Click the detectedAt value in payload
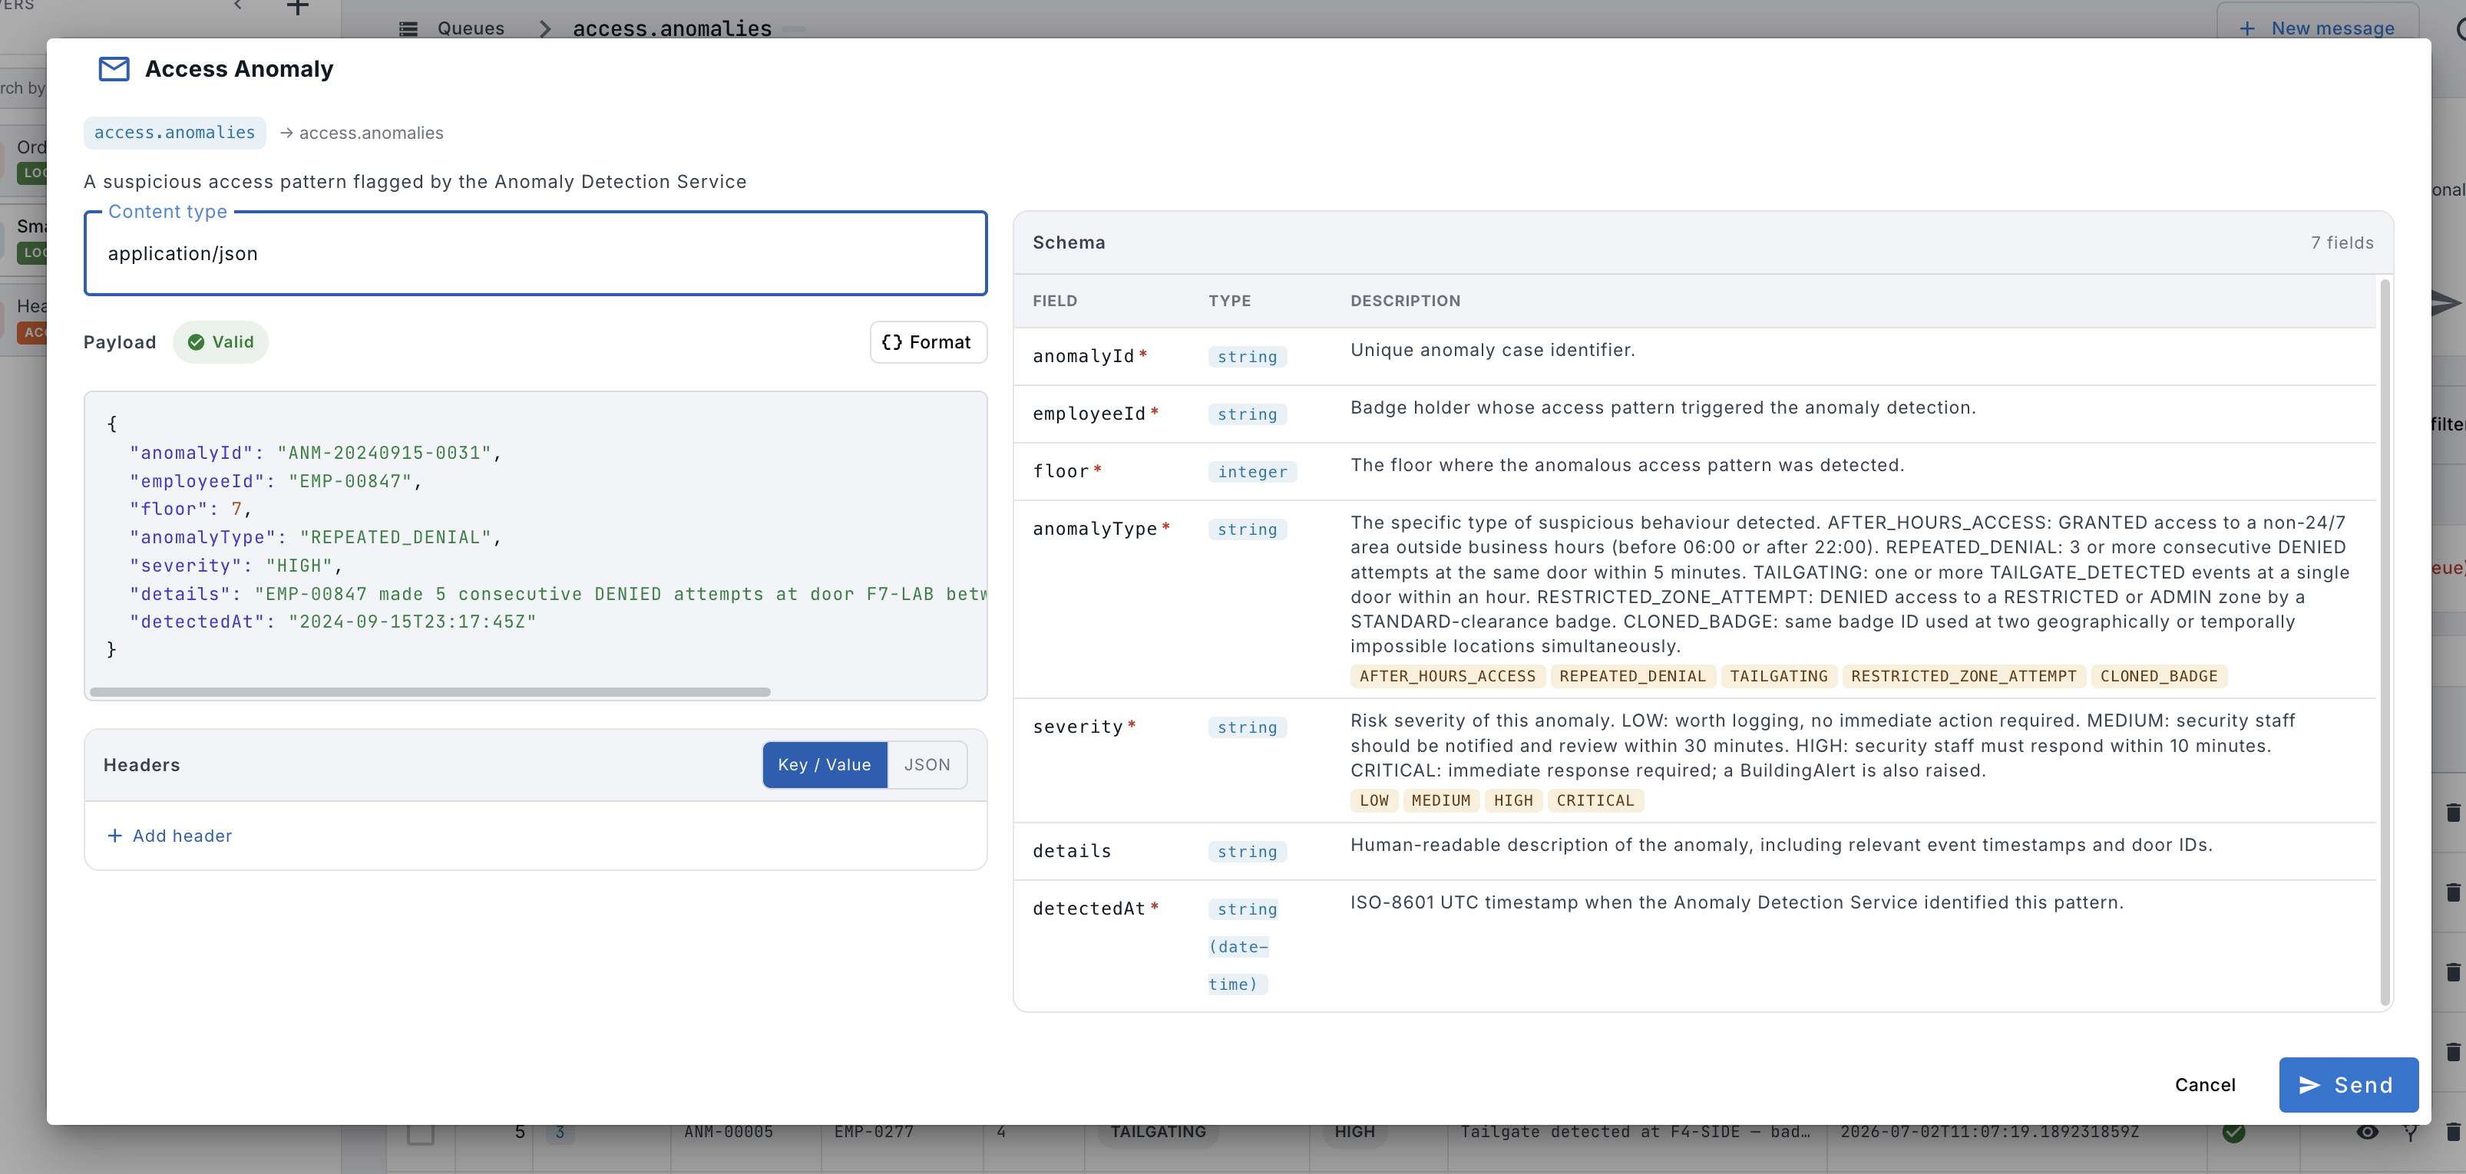The image size is (2466, 1174). point(412,621)
